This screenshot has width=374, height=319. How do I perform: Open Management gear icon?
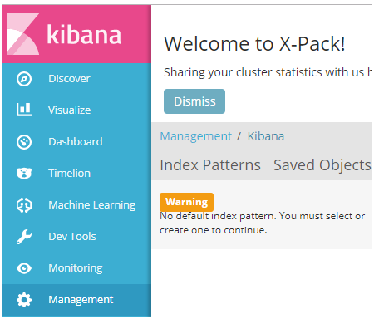[24, 300]
